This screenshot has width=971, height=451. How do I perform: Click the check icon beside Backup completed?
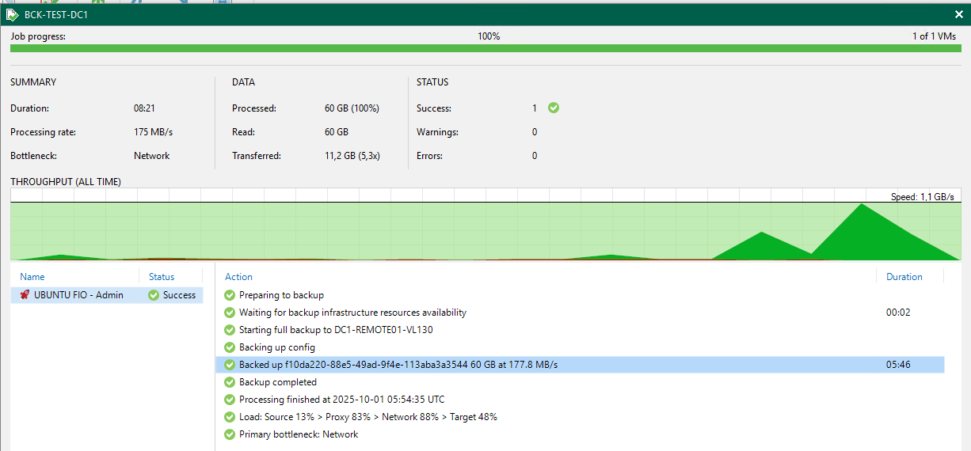coord(230,382)
